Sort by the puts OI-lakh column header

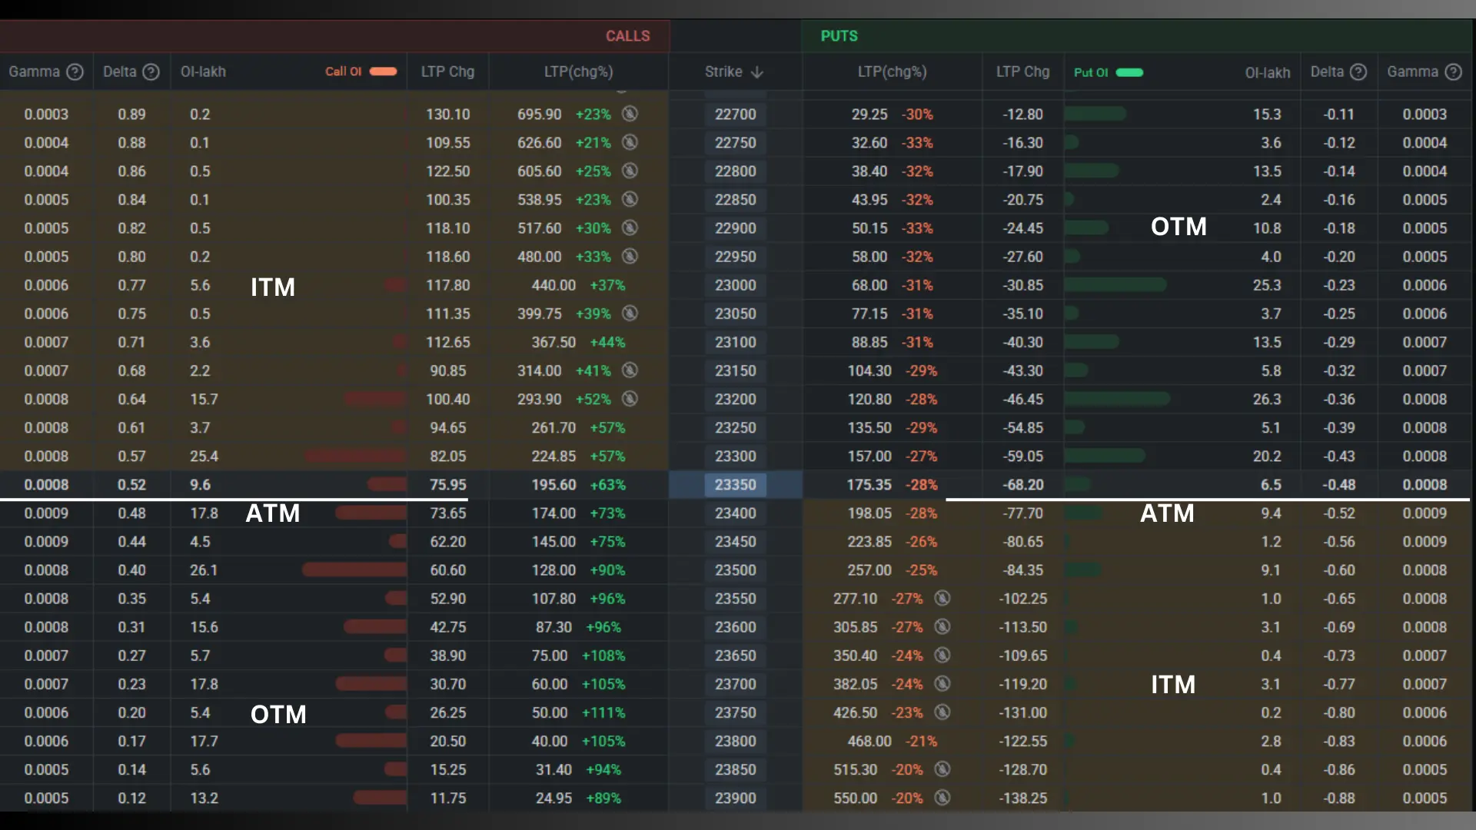pos(1268,73)
